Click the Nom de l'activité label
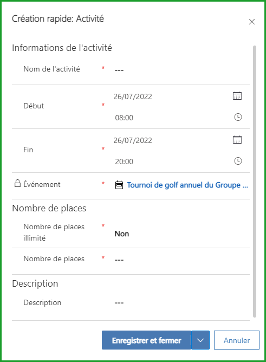 pos(51,69)
